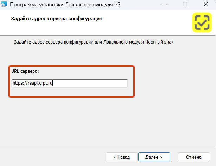The width and height of the screenshot is (216, 166).
Task: Click the disabled maximize button
Action: point(185,5)
